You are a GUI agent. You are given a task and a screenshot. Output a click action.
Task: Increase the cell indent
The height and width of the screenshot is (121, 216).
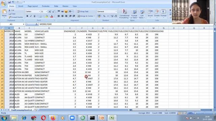(x=74, y=16)
